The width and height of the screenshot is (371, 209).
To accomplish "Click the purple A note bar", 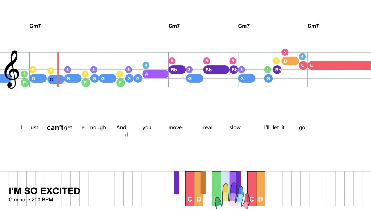I will [x=155, y=74].
